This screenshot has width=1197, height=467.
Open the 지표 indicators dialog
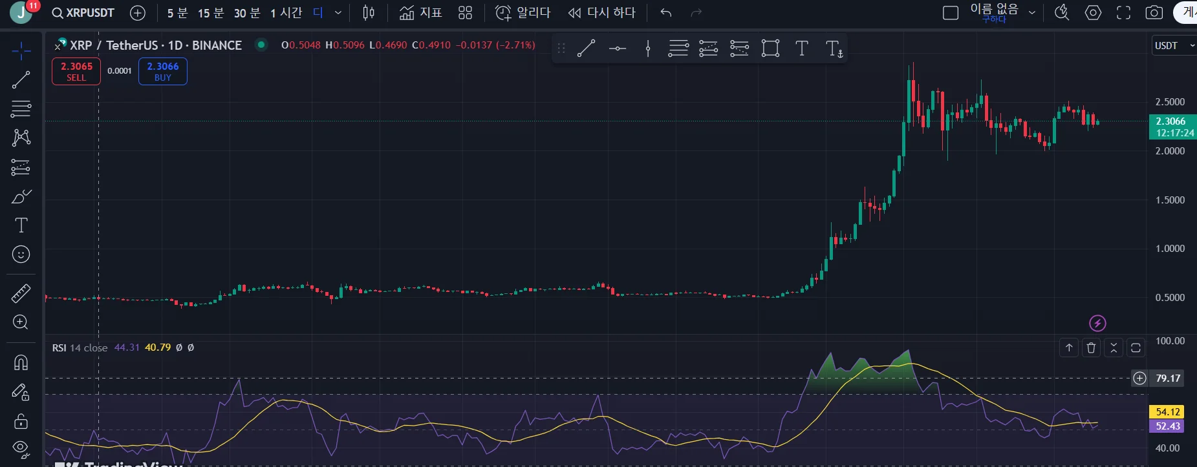421,13
